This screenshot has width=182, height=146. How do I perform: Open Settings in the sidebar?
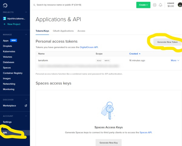click(7, 122)
